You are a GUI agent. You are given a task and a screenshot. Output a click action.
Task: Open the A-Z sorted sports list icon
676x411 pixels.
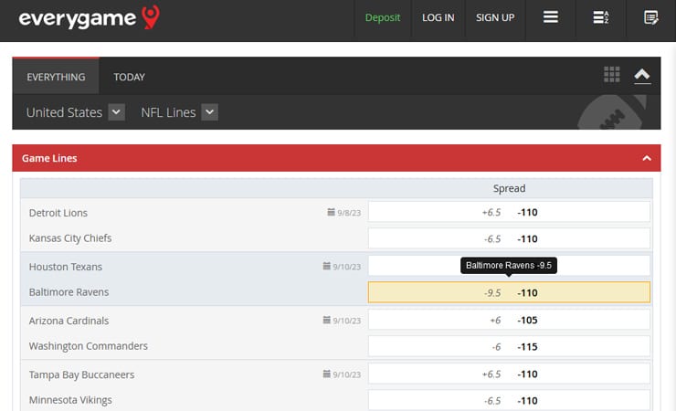(x=600, y=17)
